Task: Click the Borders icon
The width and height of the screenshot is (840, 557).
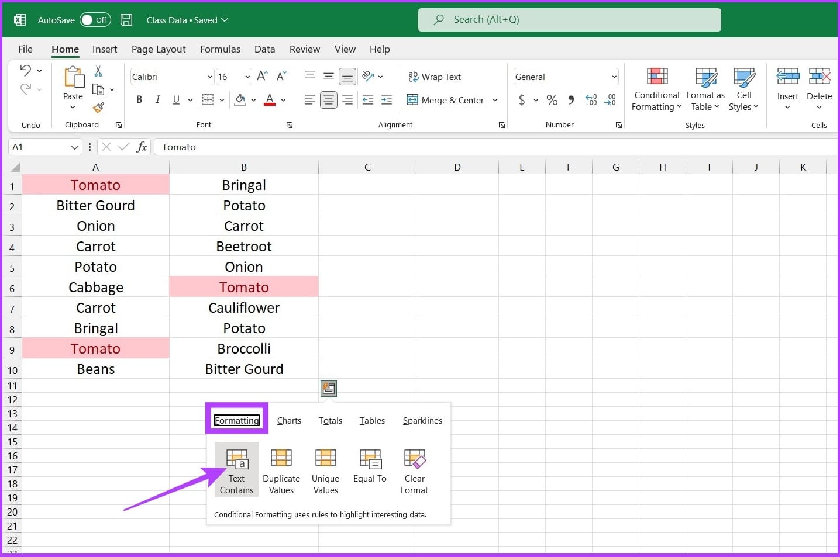Action: tap(208, 100)
